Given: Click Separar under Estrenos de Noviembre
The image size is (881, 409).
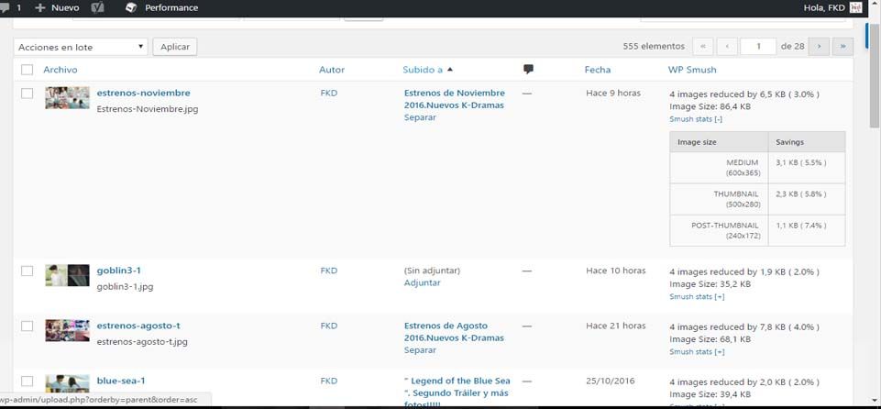Looking at the screenshot, I should click(420, 117).
